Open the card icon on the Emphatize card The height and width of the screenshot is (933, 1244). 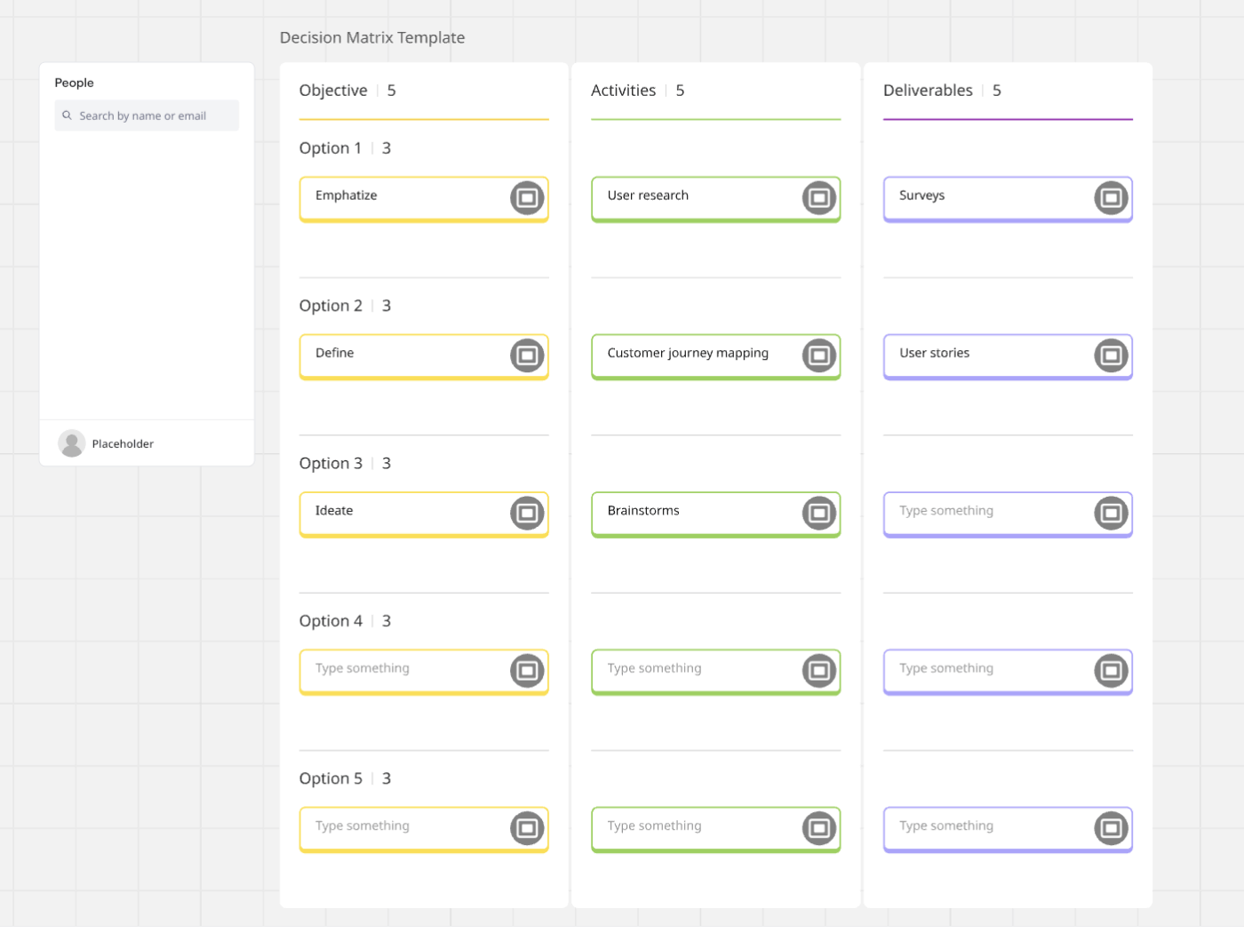[526, 198]
